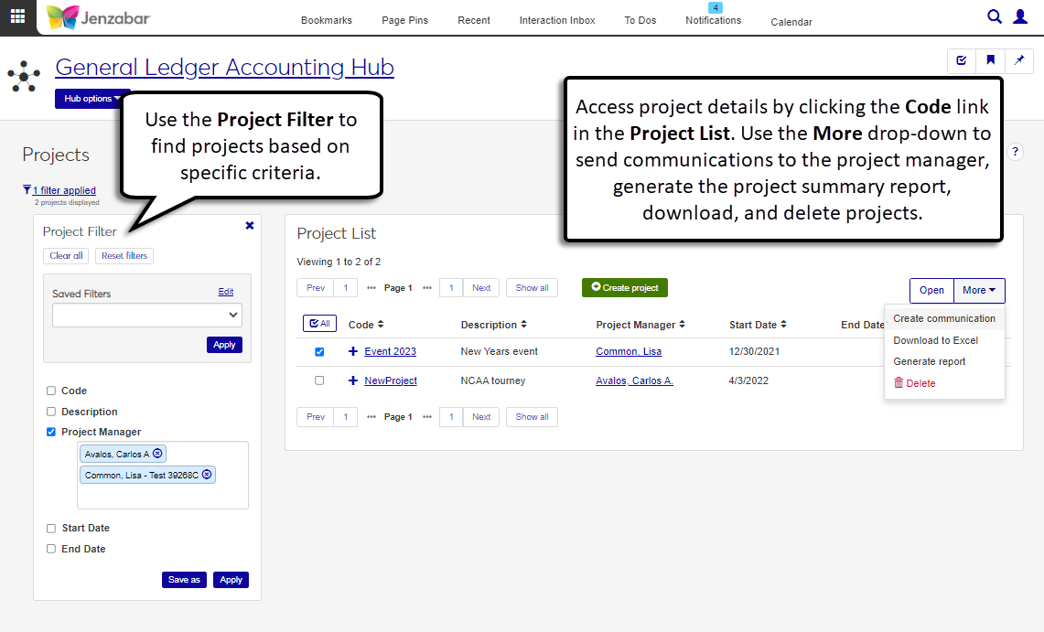1044x632 pixels.
Task: Toggle the Start Date filter checkbox
Action: pyautogui.click(x=51, y=529)
